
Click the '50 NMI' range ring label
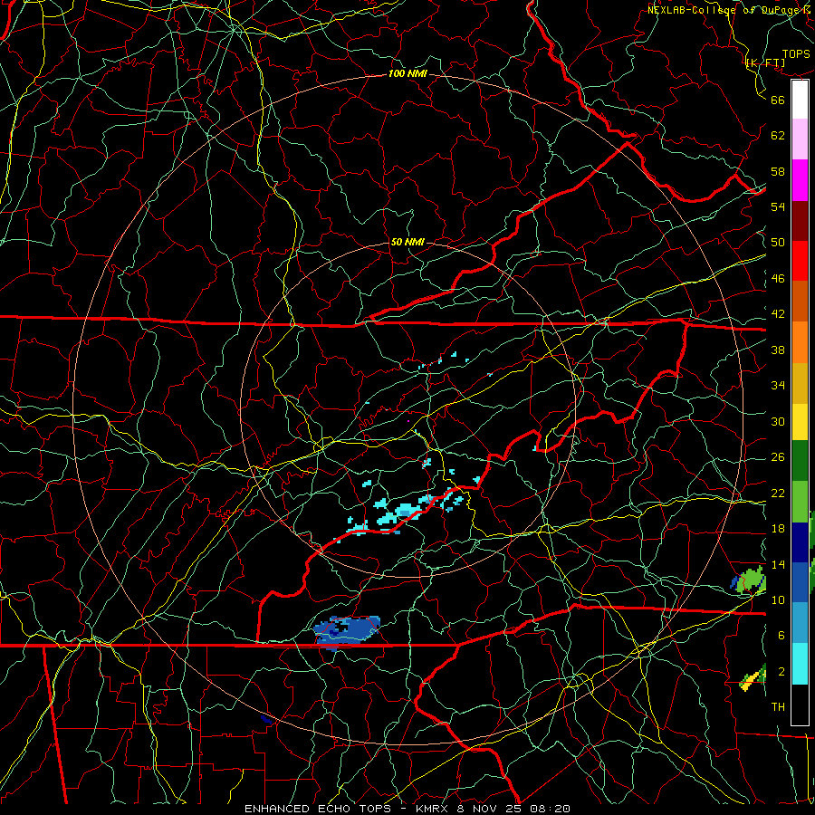(x=407, y=242)
